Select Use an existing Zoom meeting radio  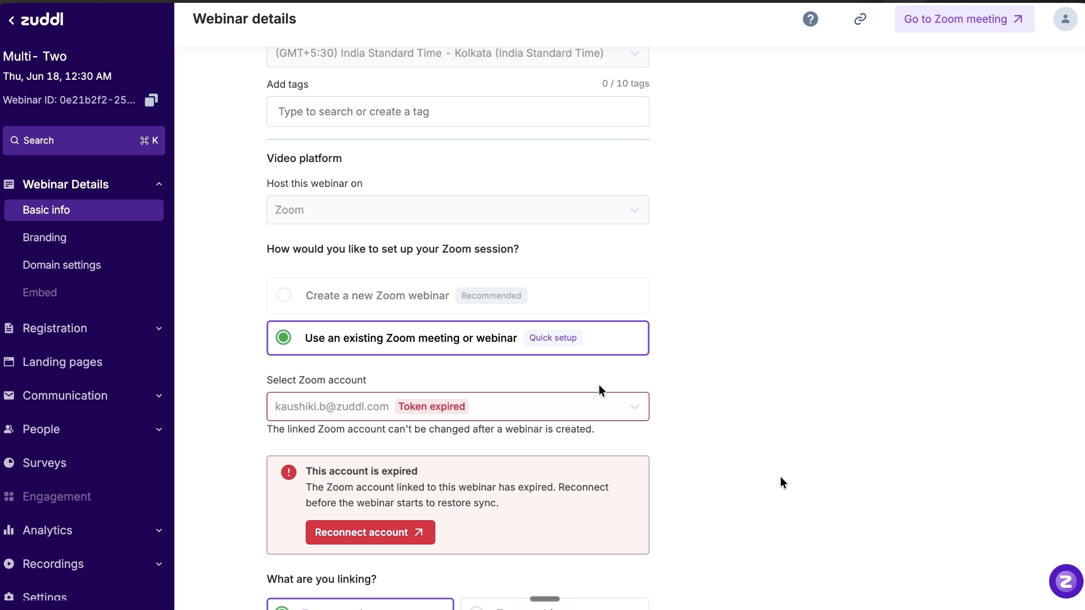point(283,338)
